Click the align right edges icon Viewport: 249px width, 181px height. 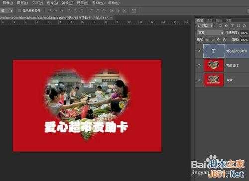82,10
